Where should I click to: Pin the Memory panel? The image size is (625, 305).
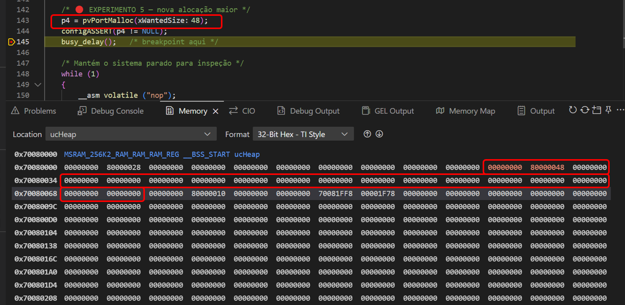[x=609, y=109]
